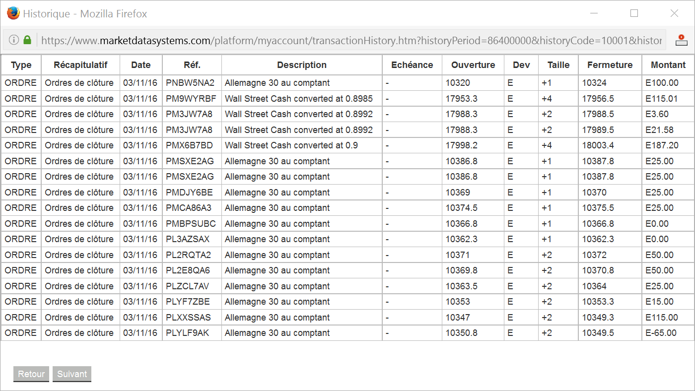Click the Date column header
The image size is (695, 391).
pyautogui.click(x=141, y=65)
